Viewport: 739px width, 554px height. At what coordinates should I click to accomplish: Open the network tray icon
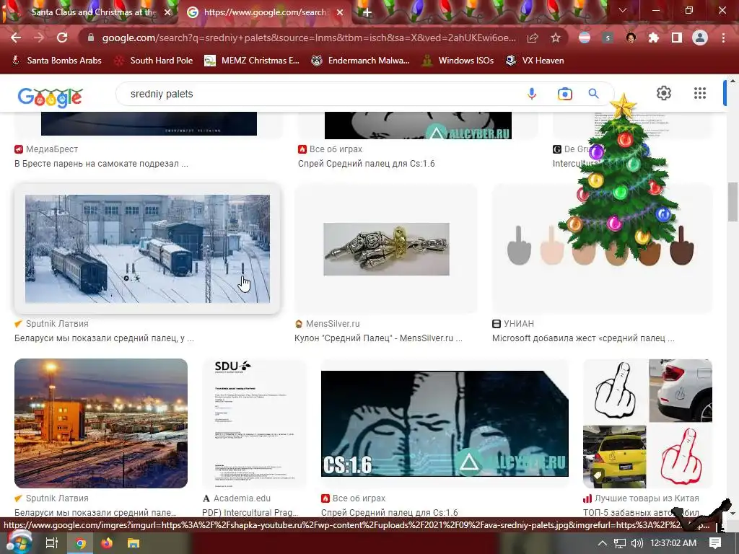(x=620, y=543)
